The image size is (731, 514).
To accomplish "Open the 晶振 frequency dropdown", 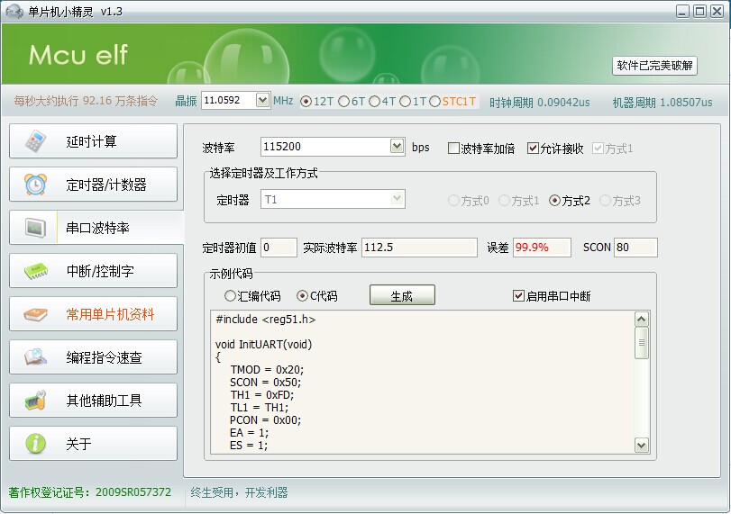I will pyautogui.click(x=262, y=101).
